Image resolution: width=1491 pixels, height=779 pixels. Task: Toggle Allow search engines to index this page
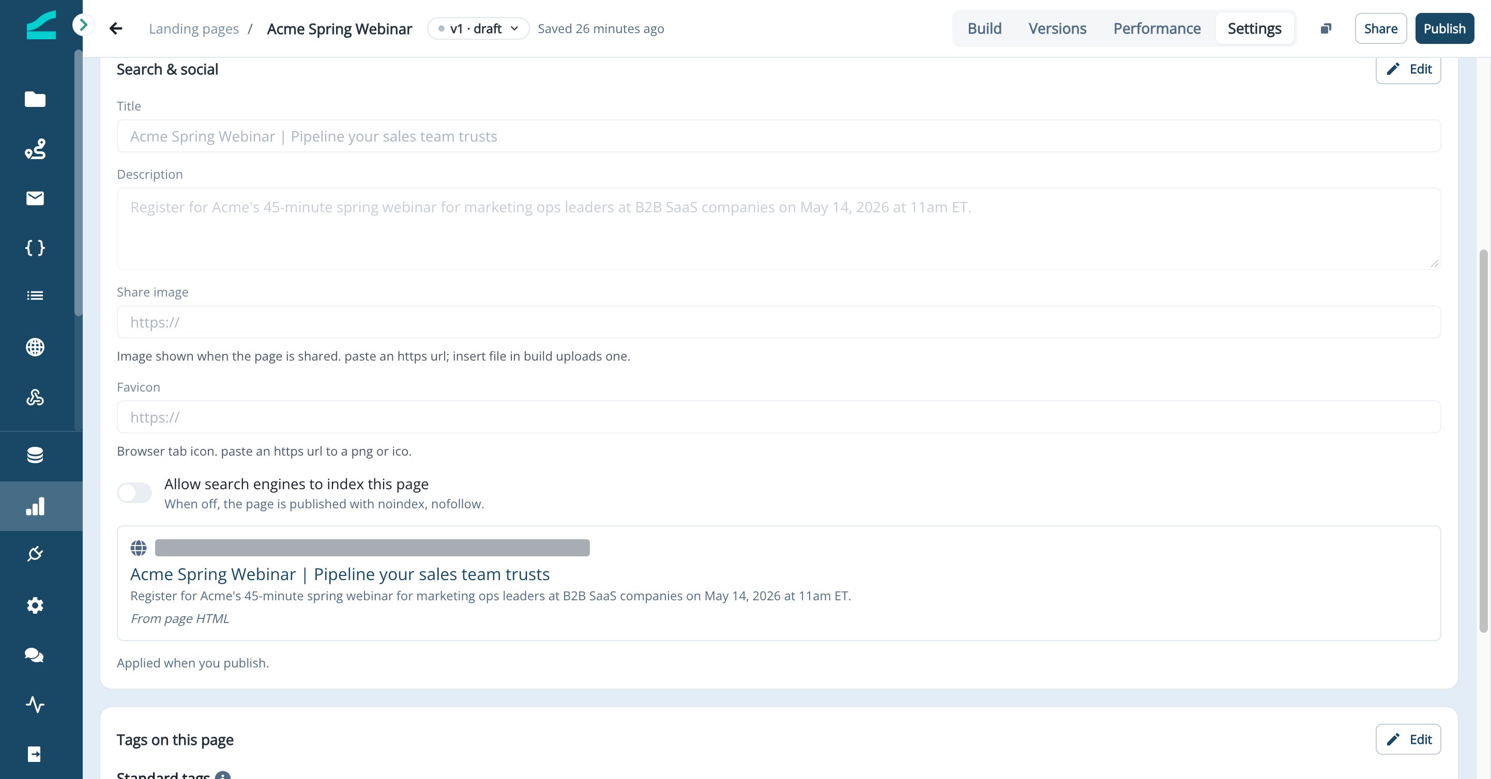pos(134,493)
